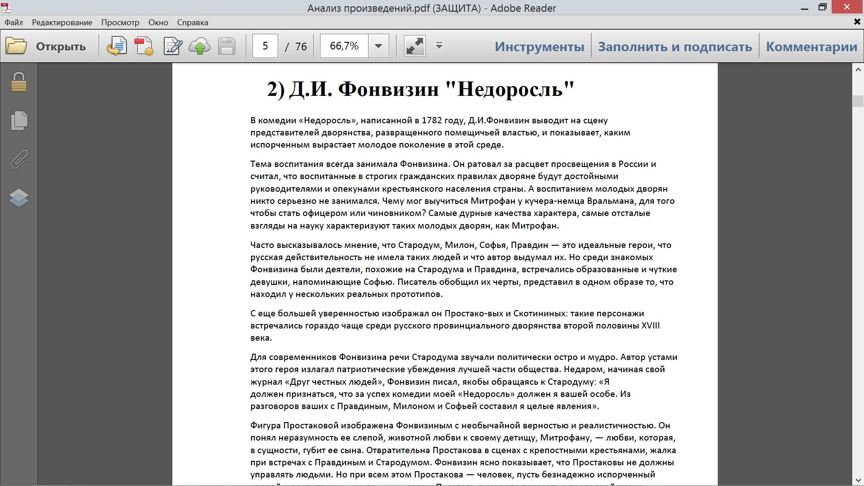
Task: Open the Просмотр menu
Action: [x=120, y=22]
